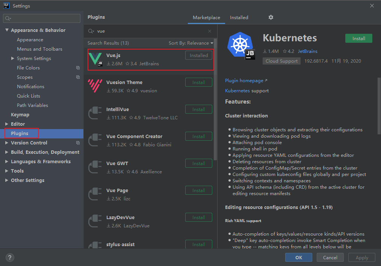Install the Vuesion Theme plugin
The width and height of the screenshot is (381, 266).
(199, 82)
